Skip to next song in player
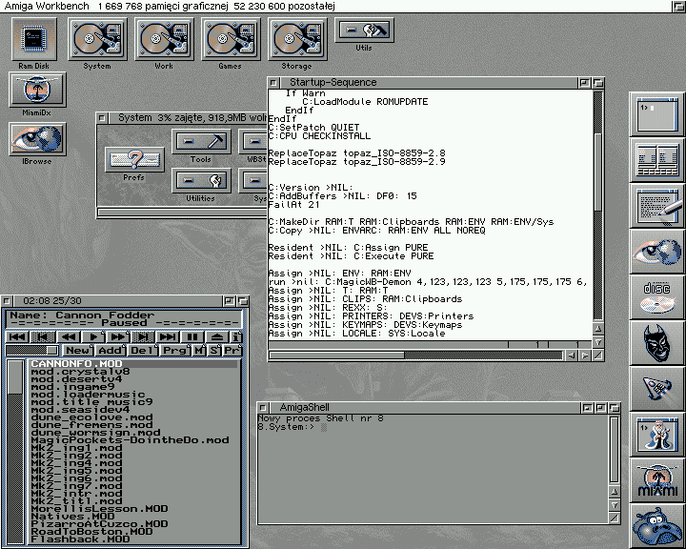This screenshot has width=686, height=549. (x=168, y=336)
